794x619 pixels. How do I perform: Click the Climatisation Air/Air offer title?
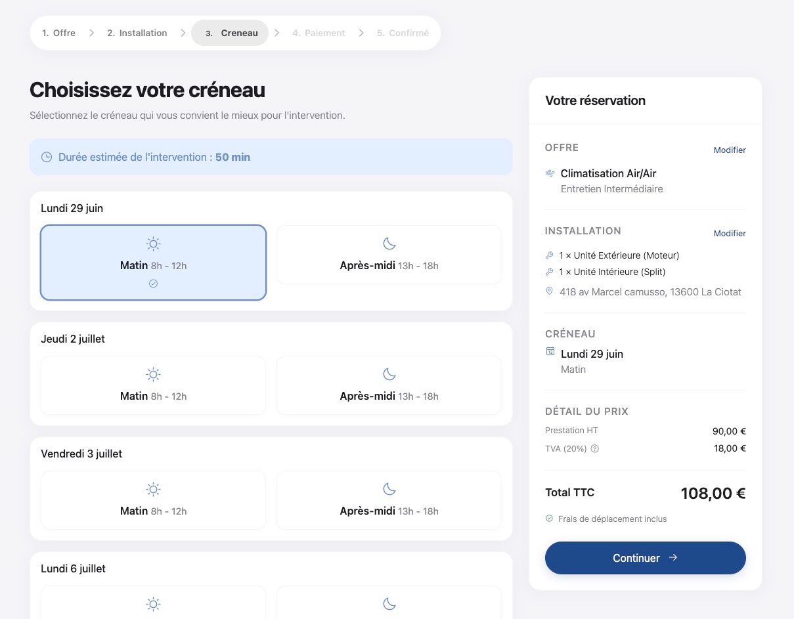pos(608,173)
